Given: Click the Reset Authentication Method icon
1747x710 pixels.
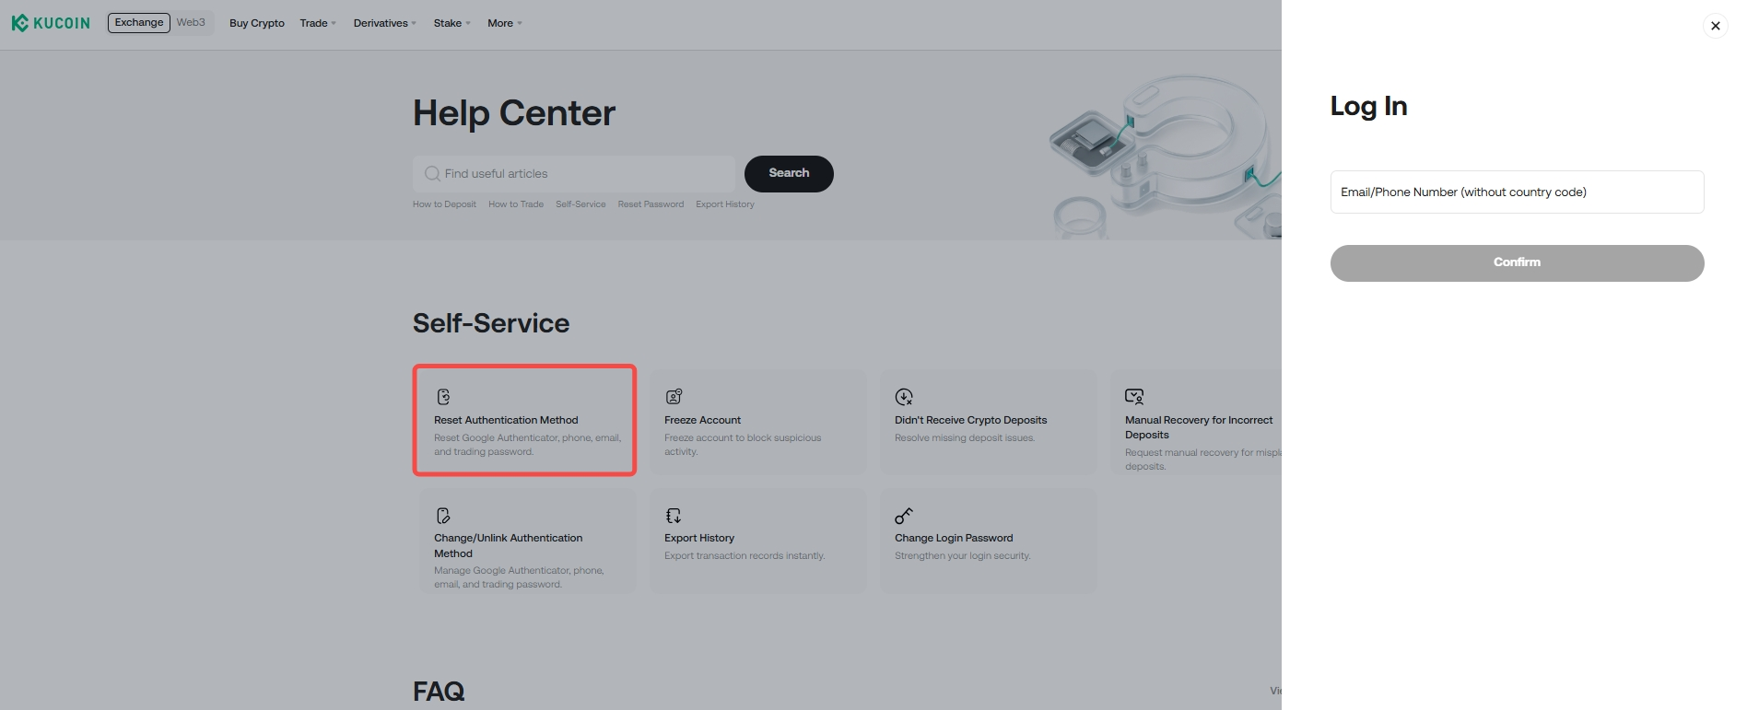Looking at the screenshot, I should [x=443, y=397].
